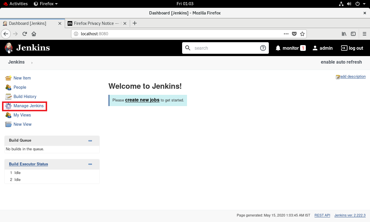Click the create new jobs link
Image resolution: width=370 pixels, height=222 pixels.
(142, 100)
